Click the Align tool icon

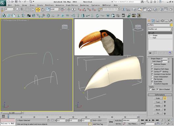coord(128,10)
